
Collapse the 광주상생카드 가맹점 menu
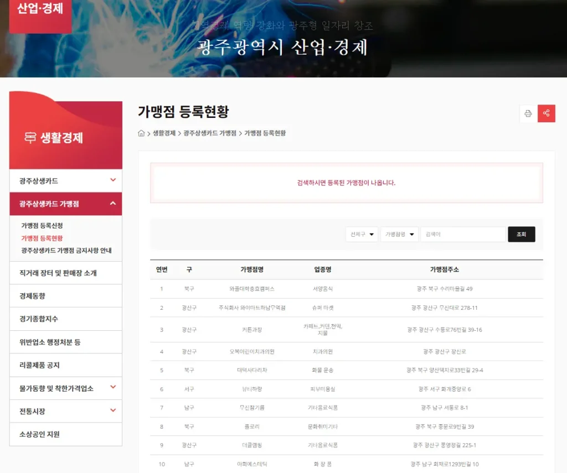[113, 204]
